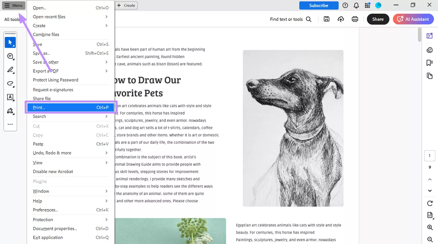Select the freehand Draw tool
The image size is (438, 244).
10,84
